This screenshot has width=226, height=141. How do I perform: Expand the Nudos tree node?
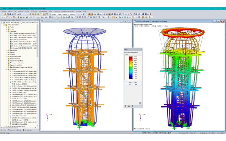(6, 27)
